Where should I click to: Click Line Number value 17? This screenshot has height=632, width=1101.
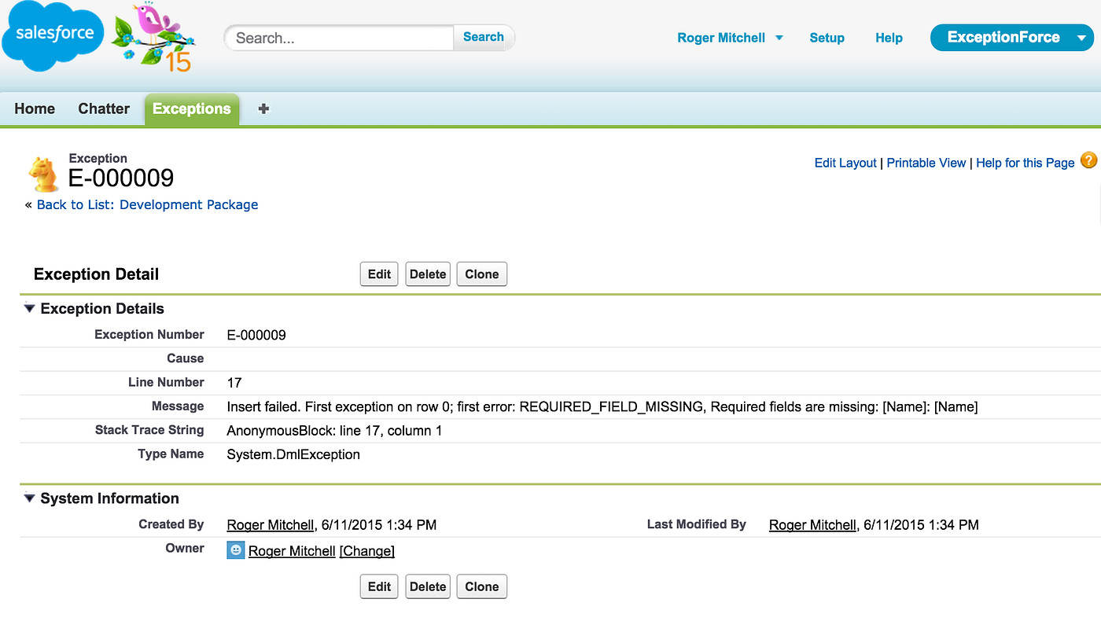click(x=234, y=383)
